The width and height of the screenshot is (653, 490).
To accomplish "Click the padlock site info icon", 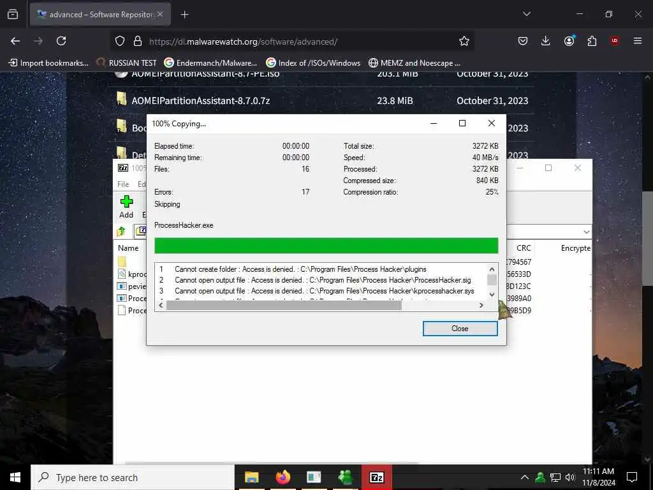I will point(138,41).
